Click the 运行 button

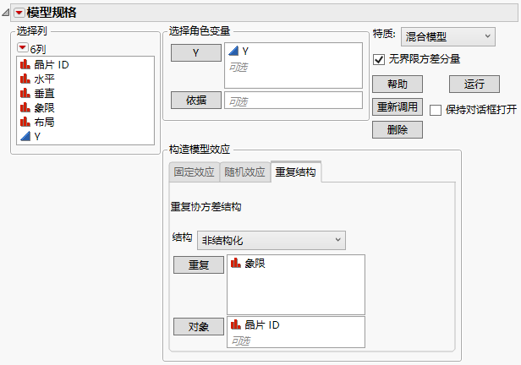click(x=474, y=84)
